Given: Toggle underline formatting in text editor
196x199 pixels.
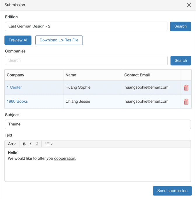Looking at the screenshot, I should 36,144.
